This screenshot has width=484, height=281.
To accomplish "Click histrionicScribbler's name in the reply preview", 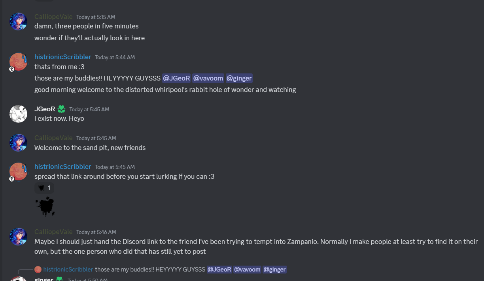I will [68, 270].
